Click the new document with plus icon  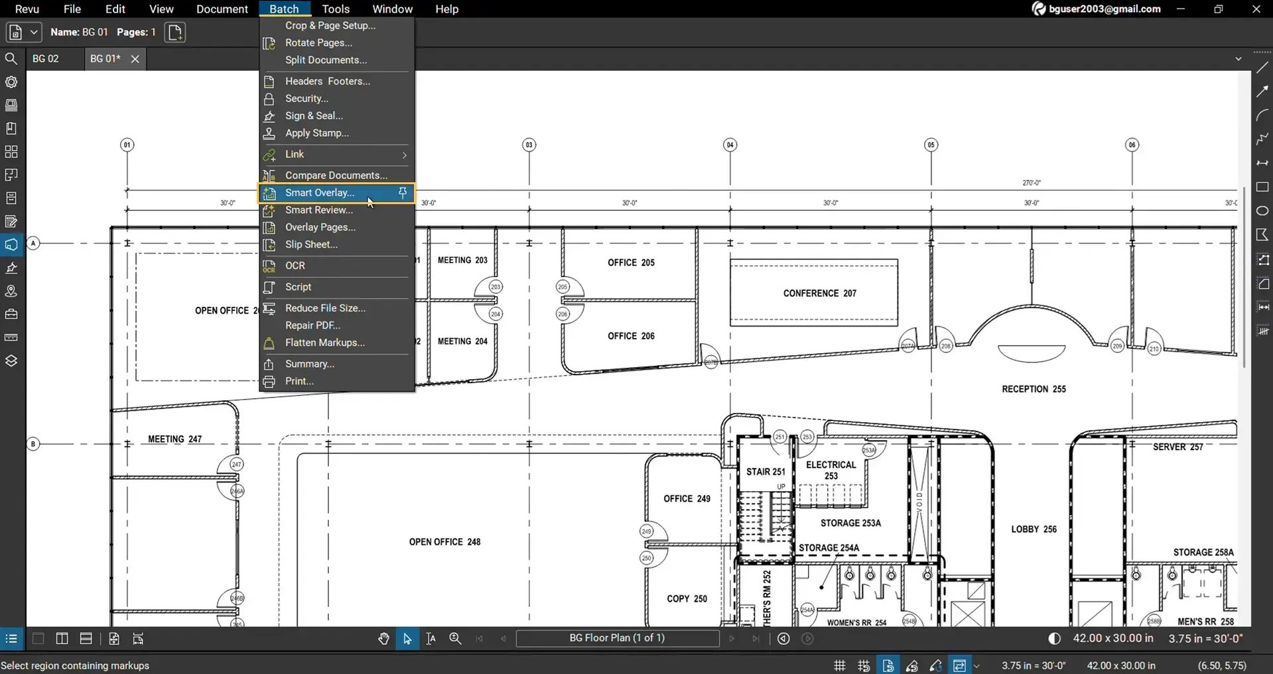click(175, 32)
